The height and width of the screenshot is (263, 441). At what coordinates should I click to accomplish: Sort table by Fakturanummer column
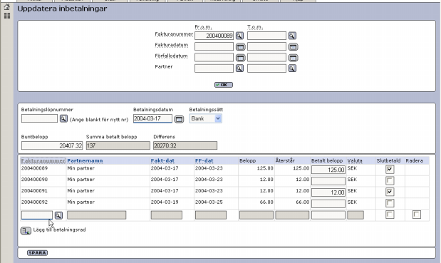43,160
